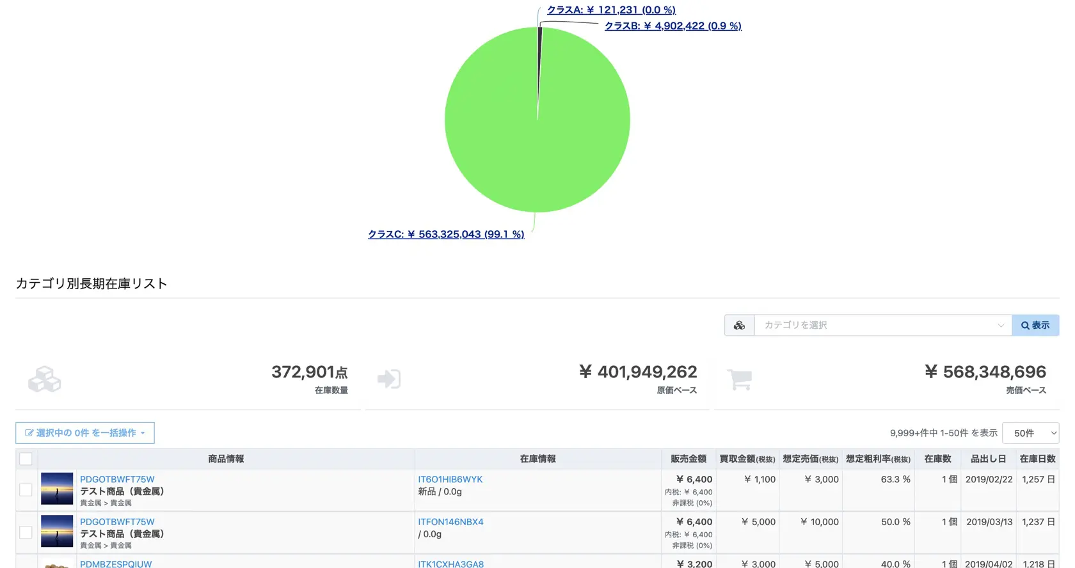Open stock code IT6O1HIB6WYK link

(x=450, y=479)
